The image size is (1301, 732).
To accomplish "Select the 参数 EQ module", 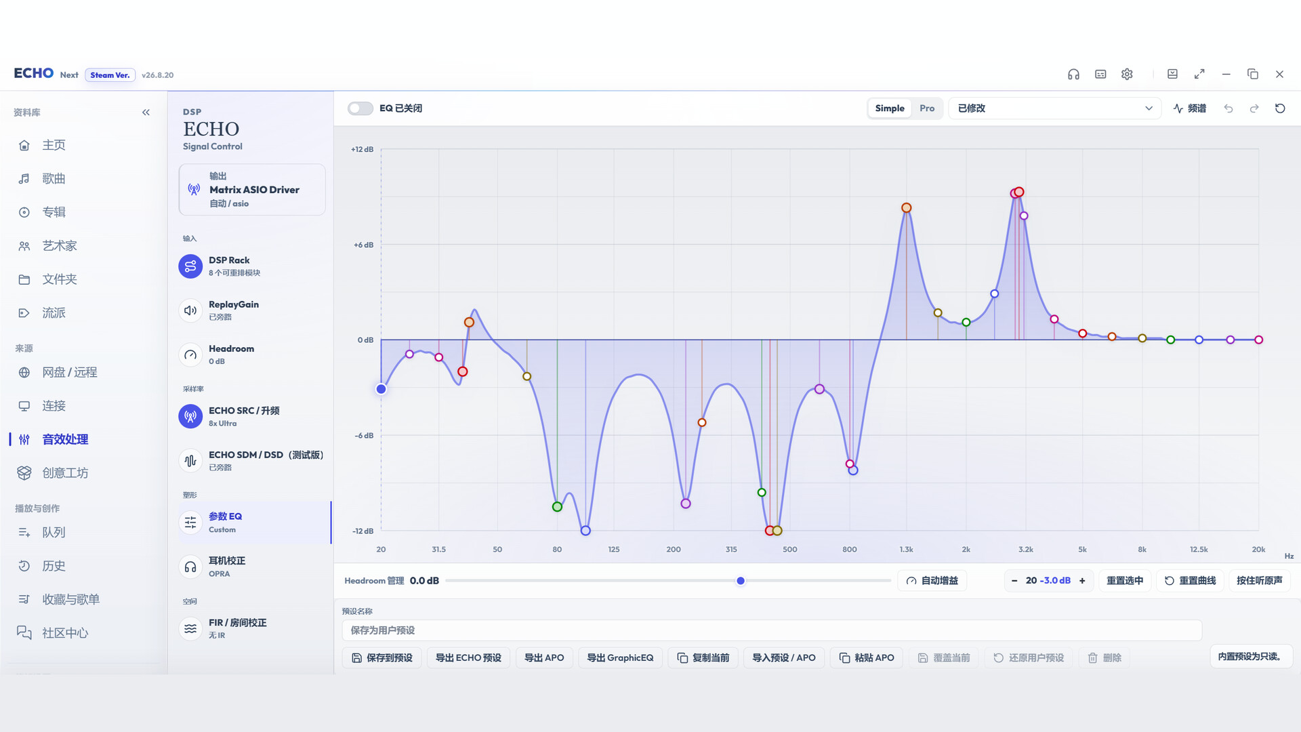I will point(254,523).
